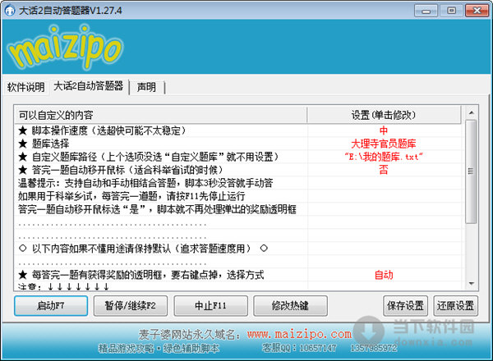Change question bank value 大理寺官员题库

[384, 144]
